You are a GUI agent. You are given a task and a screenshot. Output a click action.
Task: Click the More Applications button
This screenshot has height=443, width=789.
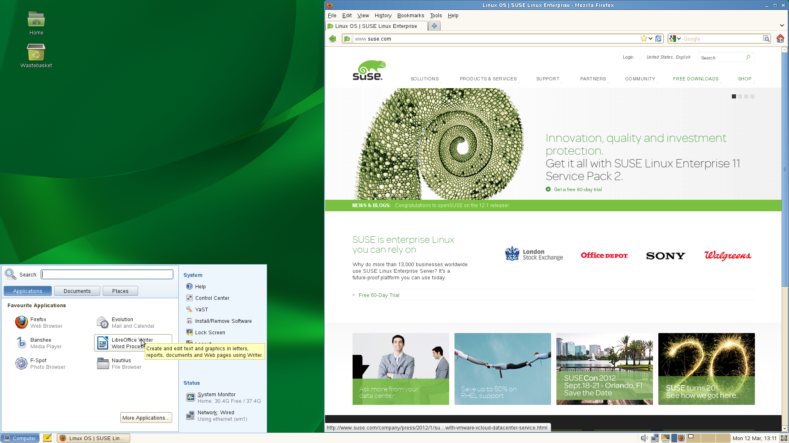pyautogui.click(x=146, y=418)
